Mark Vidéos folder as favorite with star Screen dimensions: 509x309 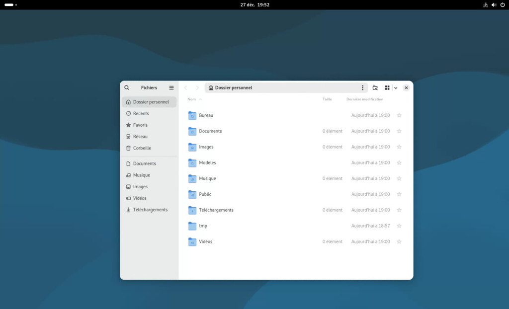tap(399, 242)
